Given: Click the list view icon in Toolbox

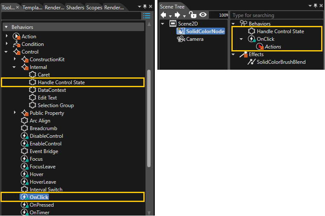Looking at the screenshot, I should tap(146, 16).
